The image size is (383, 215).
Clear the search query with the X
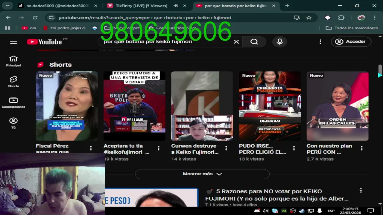tap(236, 42)
